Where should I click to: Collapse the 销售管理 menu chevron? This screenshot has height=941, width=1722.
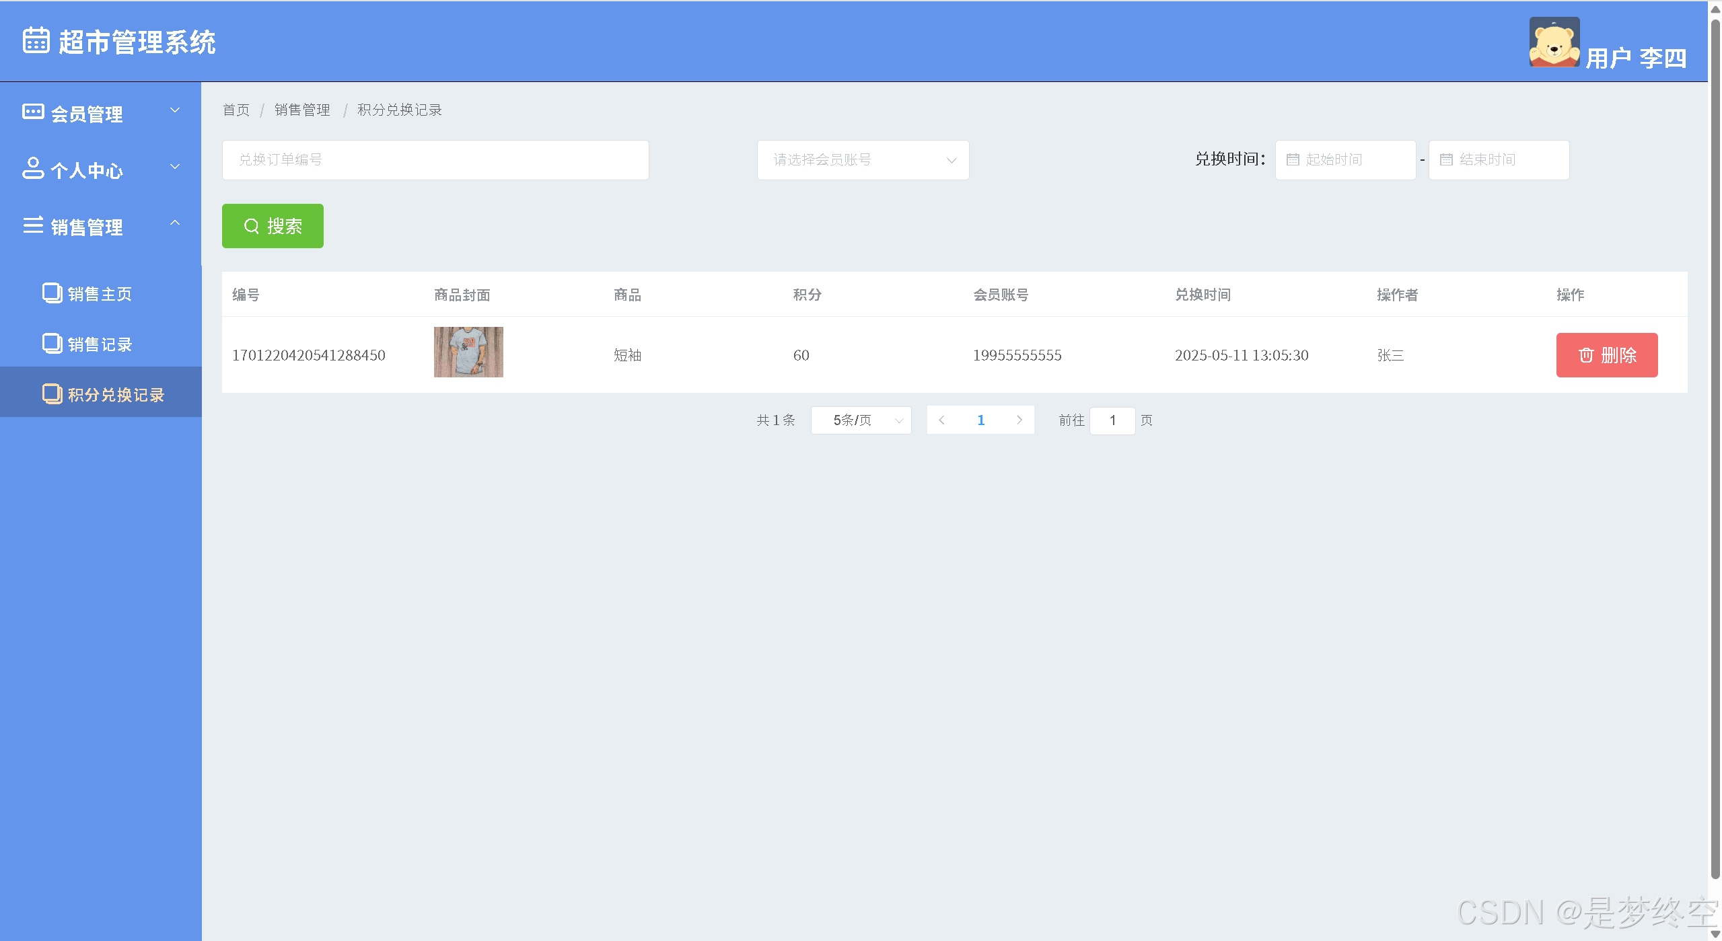(x=175, y=223)
